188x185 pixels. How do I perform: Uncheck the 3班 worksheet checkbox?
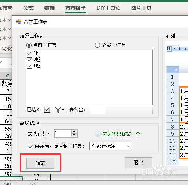(x=29, y=60)
